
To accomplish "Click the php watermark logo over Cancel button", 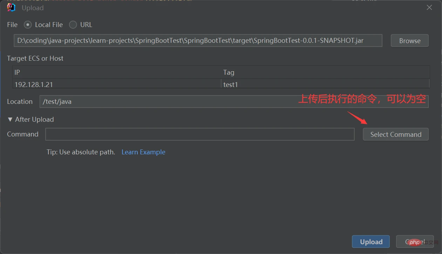I will 415,242.
